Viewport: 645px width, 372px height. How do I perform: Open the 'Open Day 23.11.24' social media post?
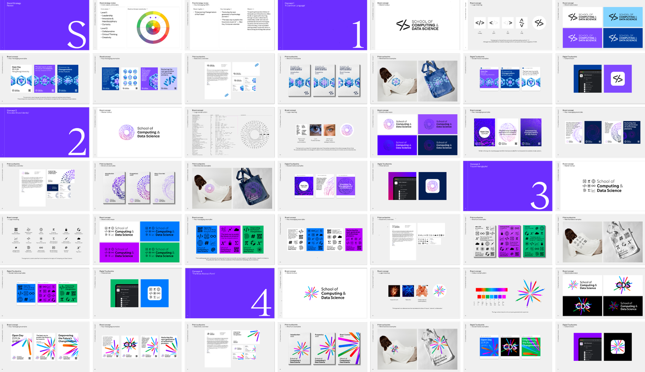tap(489, 78)
